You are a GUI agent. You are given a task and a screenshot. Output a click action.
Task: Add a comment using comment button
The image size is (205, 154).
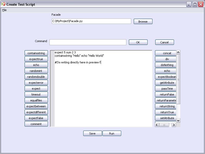[x=36, y=124]
